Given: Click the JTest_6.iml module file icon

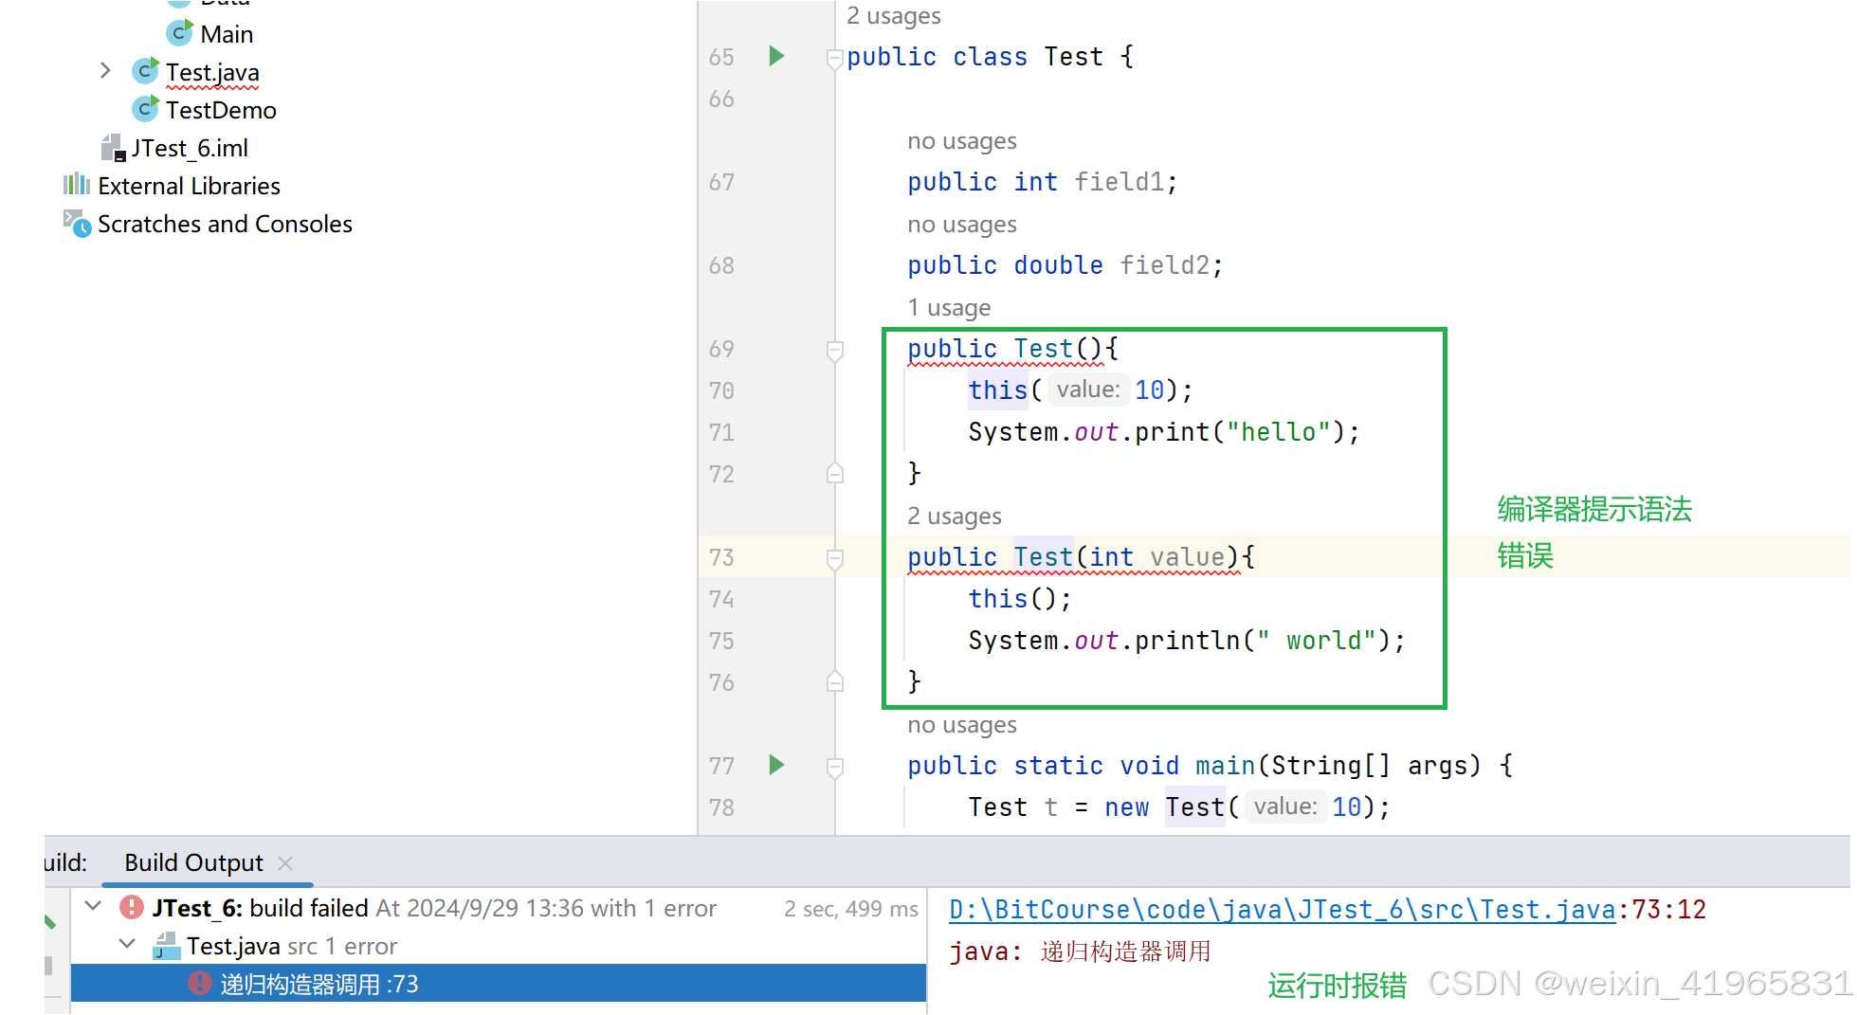Looking at the screenshot, I should [113, 147].
